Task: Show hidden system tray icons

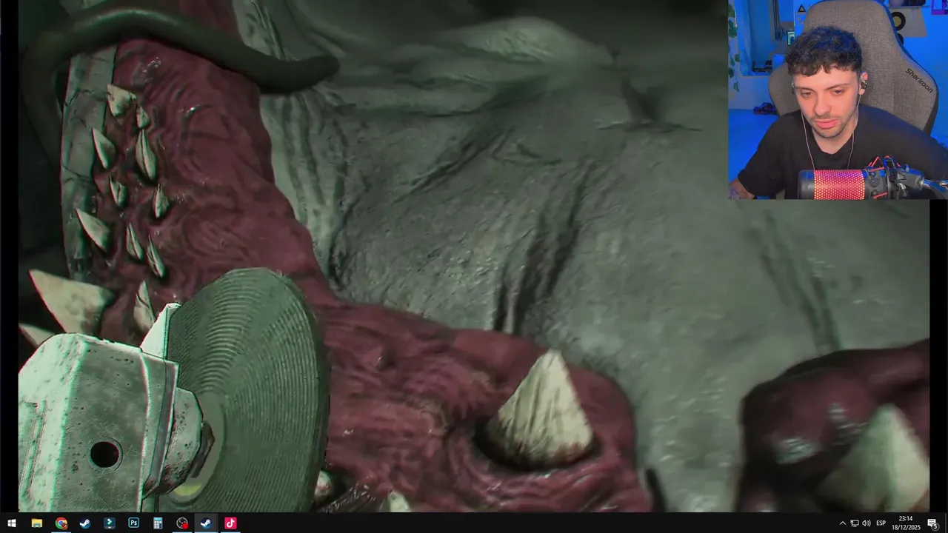Action: (x=842, y=523)
